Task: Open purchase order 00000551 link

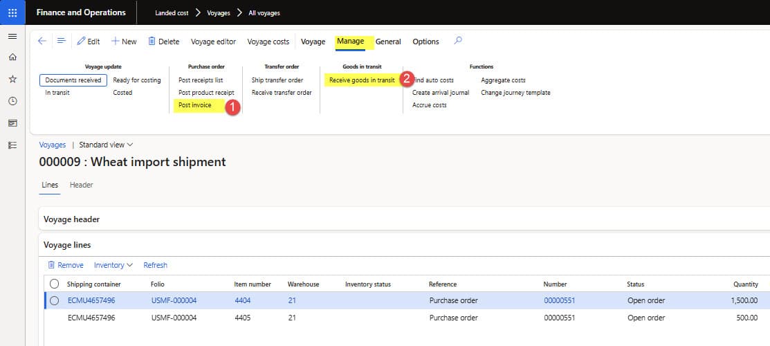Action: (559, 300)
